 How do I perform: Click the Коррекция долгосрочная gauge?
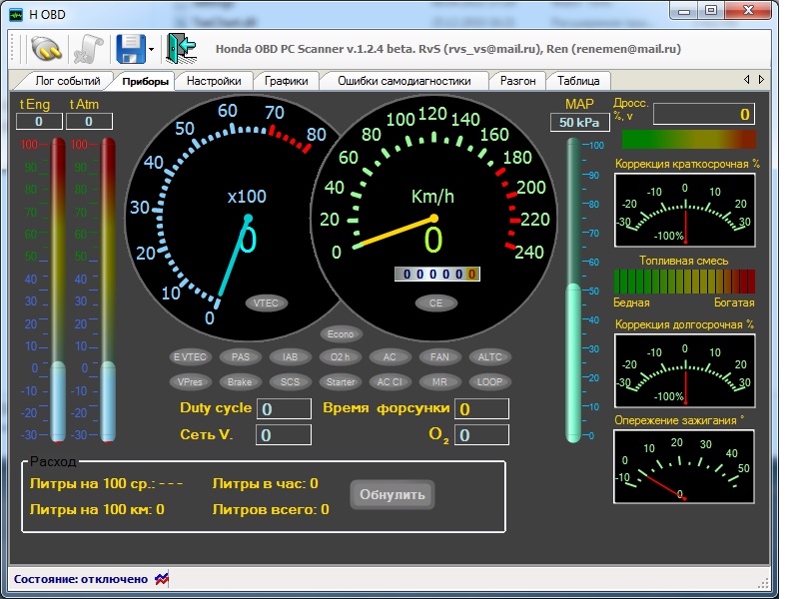click(x=685, y=370)
